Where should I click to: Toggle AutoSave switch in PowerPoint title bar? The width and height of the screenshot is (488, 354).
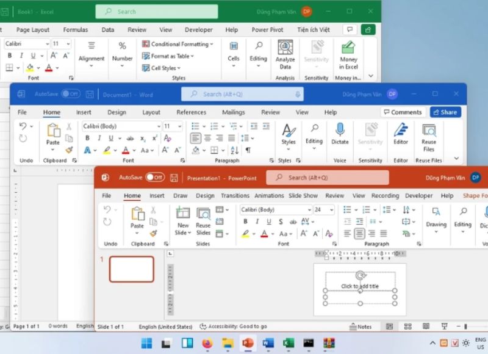[x=154, y=178]
